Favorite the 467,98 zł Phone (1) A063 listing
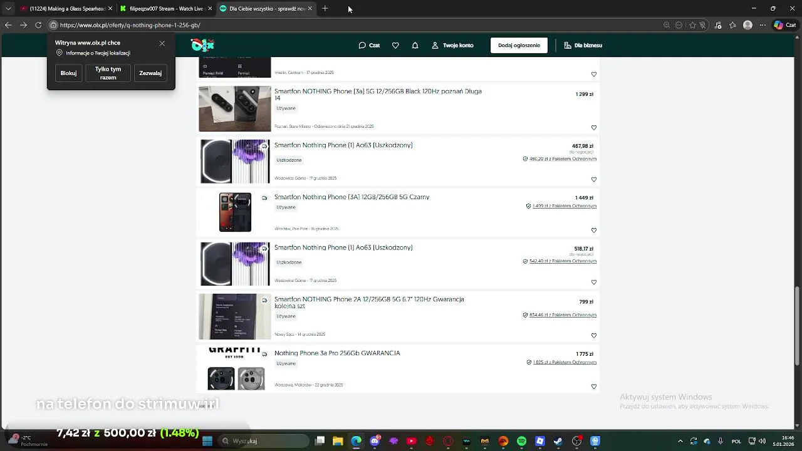 [x=594, y=179]
